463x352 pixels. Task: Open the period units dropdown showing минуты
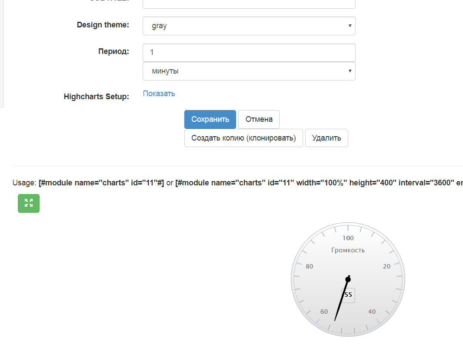point(249,71)
